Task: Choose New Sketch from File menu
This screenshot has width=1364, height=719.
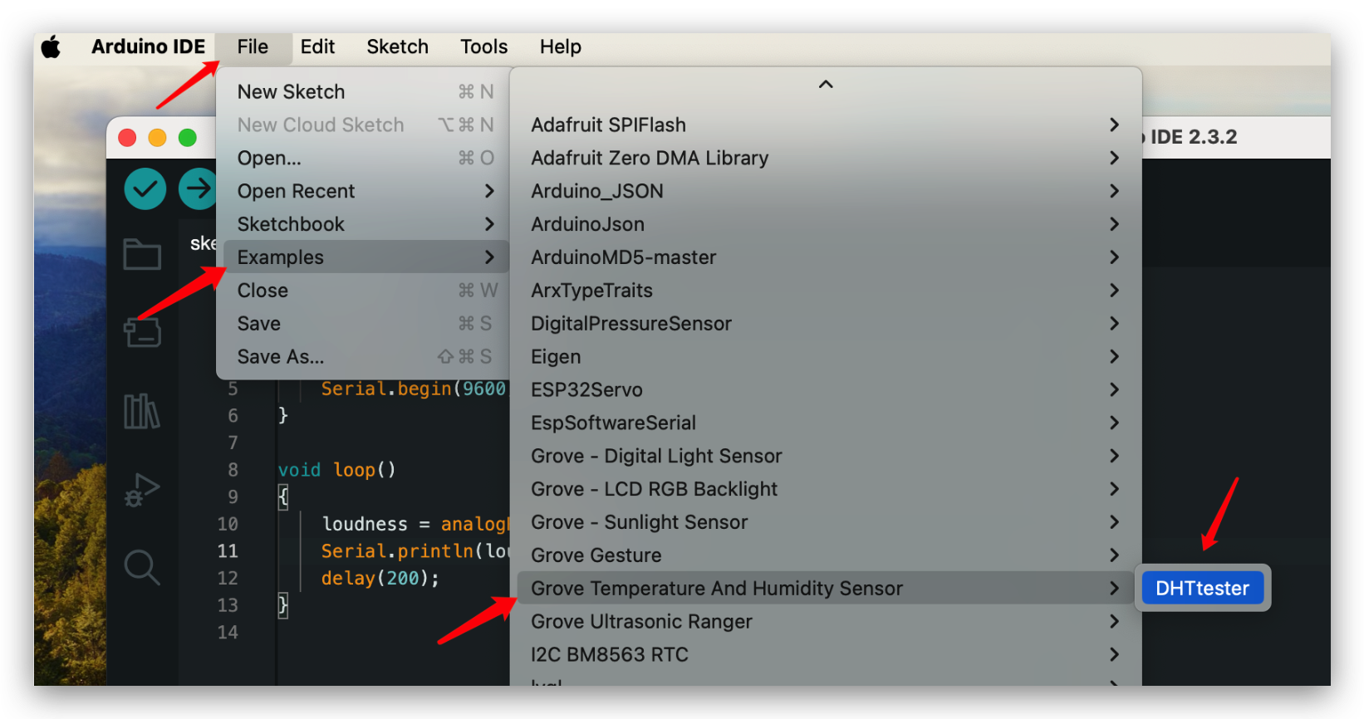Action: [364, 91]
